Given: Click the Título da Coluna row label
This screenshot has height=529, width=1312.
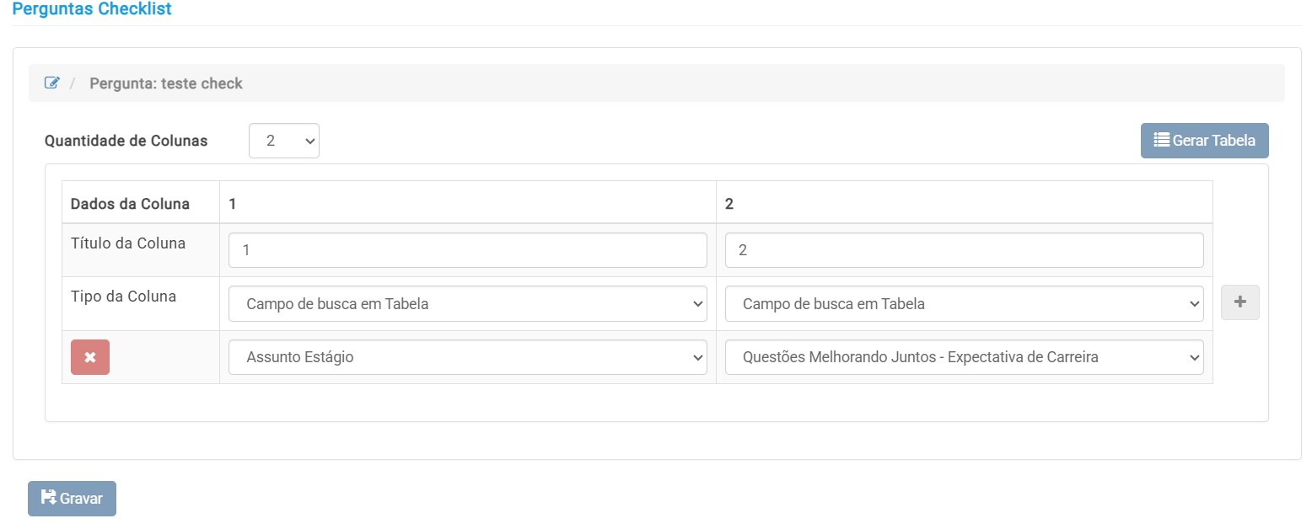Looking at the screenshot, I should (128, 243).
